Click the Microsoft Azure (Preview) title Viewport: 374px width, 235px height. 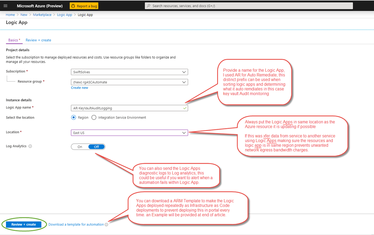tap(40, 6)
